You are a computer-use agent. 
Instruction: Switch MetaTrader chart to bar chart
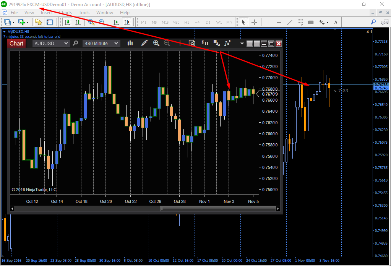pos(78,22)
